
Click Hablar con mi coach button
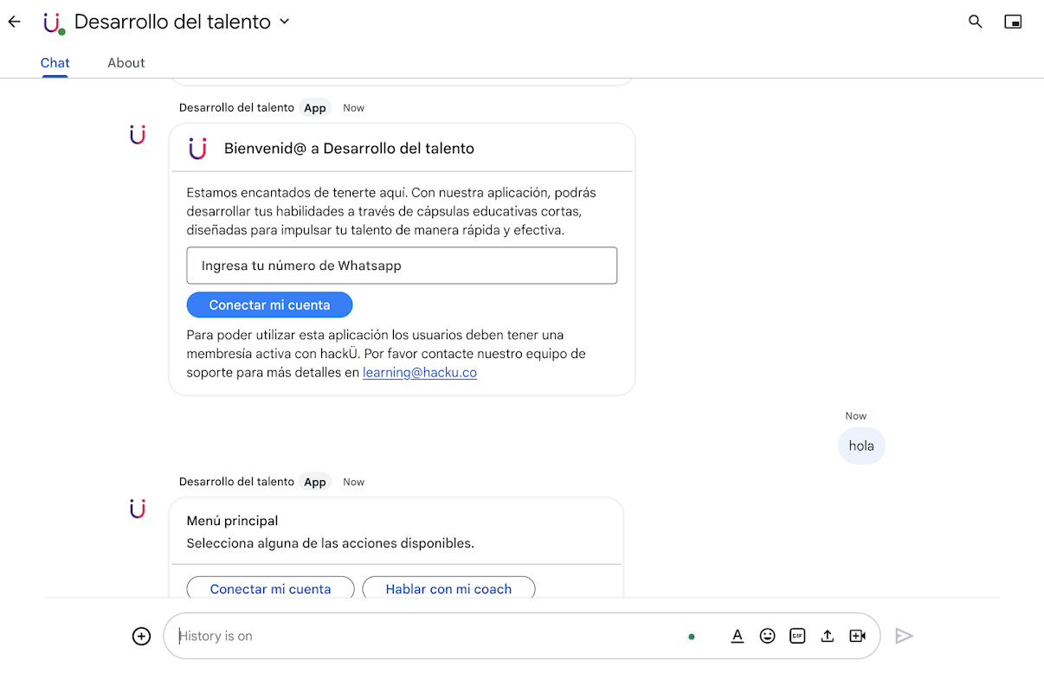(x=448, y=588)
